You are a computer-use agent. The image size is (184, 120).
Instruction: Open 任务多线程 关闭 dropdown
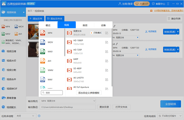coord(25,116)
